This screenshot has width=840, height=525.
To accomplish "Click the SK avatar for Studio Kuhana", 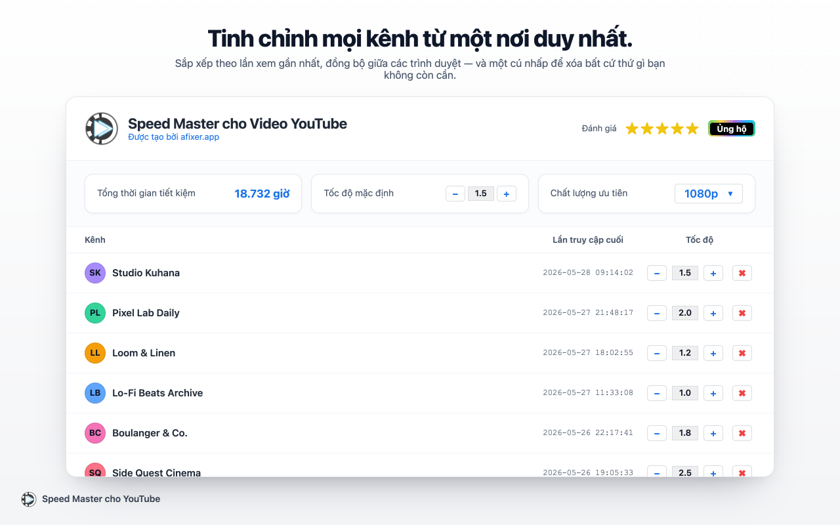I will click(95, 273).
